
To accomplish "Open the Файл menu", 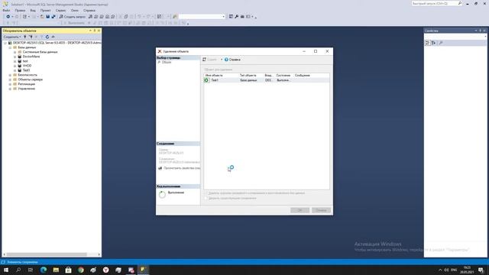I will click(6, 10).
